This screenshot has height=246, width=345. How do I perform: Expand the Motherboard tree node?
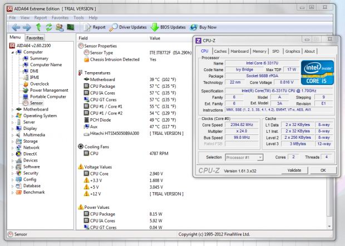tap(13, 109)
